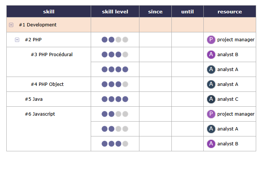Screen dimensions: 261x174
Task: Click project manager avatar in Javascript row
Action: 211,114
